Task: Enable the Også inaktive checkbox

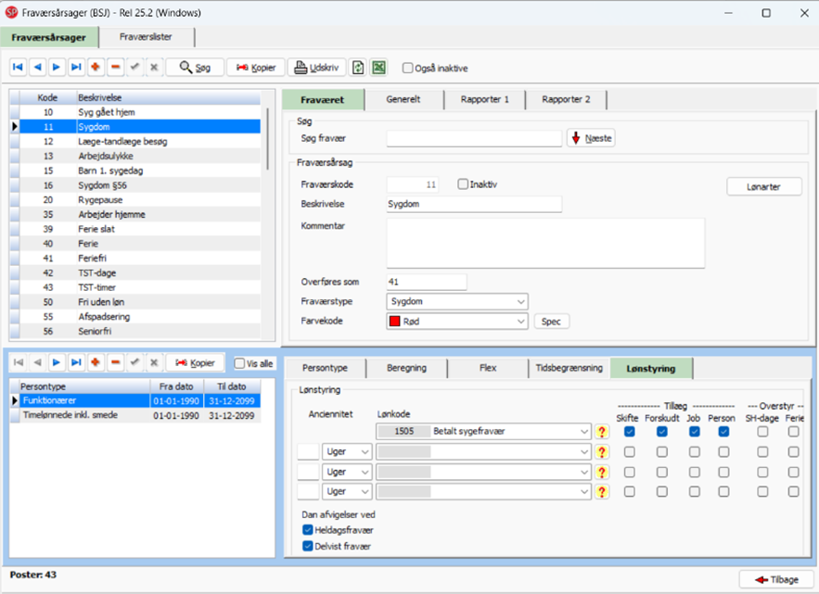Action: tap(407, 68)
